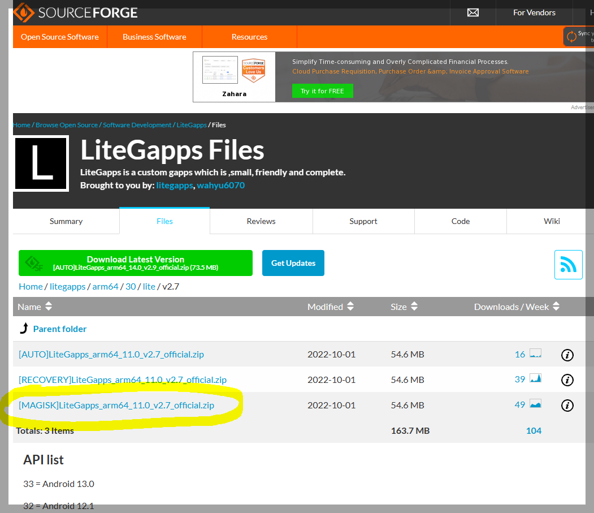Open the Open Source Software menu

coord(60,37)
